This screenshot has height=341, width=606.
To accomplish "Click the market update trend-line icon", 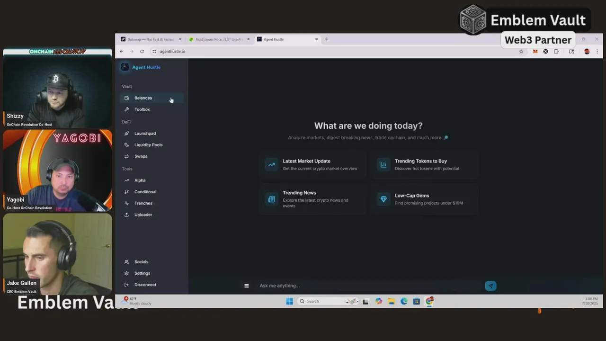I will (x=271, y=165).
